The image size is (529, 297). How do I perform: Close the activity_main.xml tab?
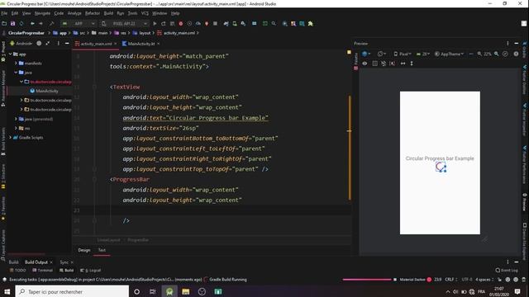click(x=116, y=44)
